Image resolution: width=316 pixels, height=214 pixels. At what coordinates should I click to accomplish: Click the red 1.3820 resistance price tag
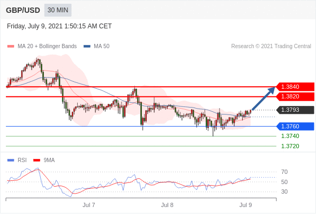point(295,97)
